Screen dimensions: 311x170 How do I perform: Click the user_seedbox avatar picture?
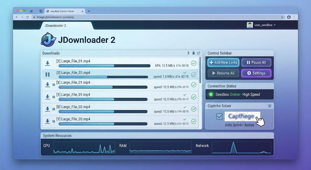click(x=250, y=25)
